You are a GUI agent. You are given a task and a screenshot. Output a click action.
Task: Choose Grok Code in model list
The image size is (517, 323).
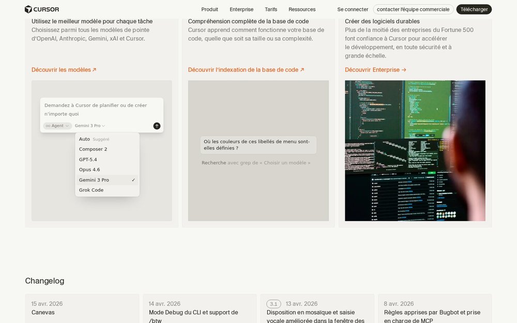point(107,190)
